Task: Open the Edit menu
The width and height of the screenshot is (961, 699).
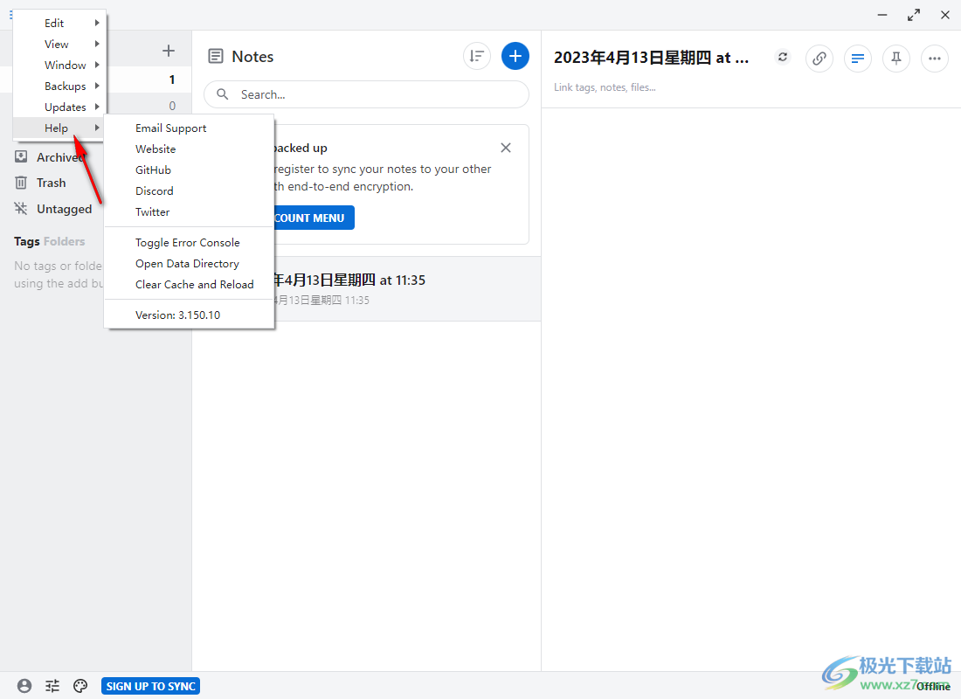Action: click(59, 23)
